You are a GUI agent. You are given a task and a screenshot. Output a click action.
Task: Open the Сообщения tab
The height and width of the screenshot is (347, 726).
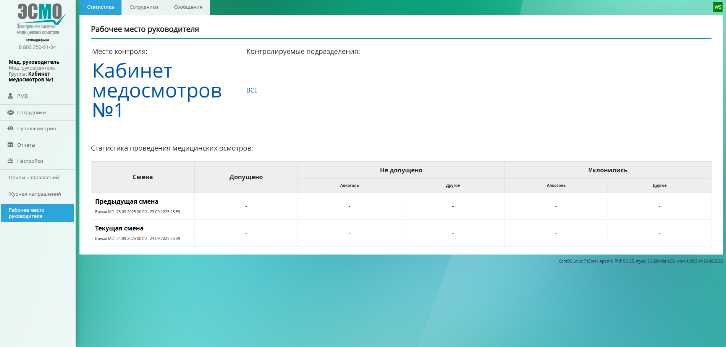pos(188,7)
